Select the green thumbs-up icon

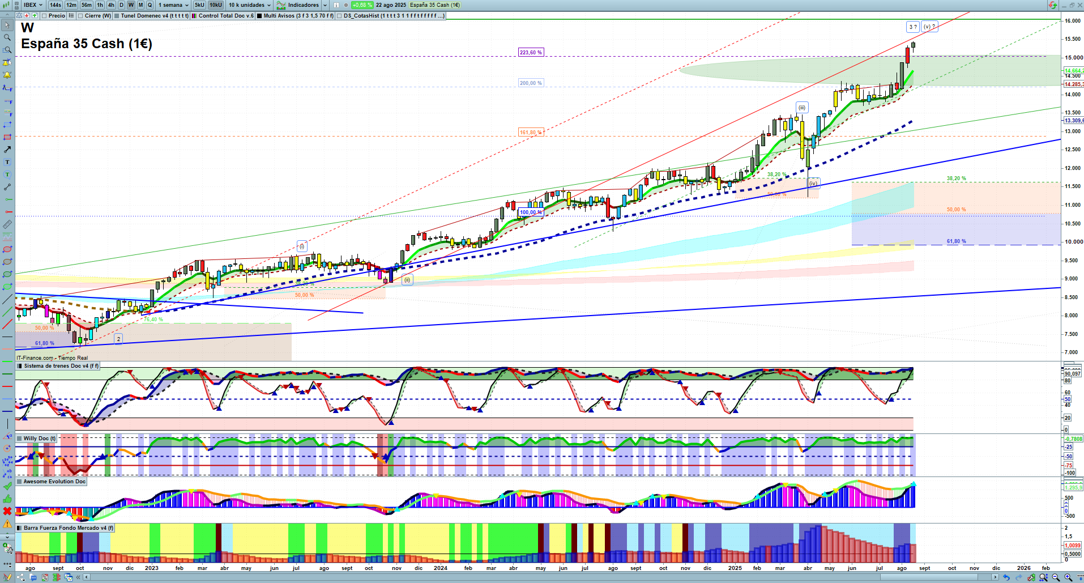point(7,499)
